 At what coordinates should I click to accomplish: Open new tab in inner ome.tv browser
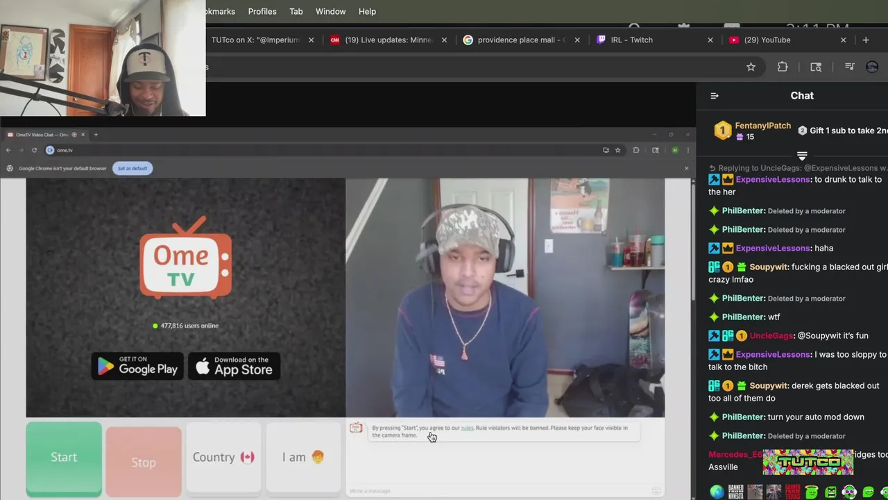click(96, 135)
